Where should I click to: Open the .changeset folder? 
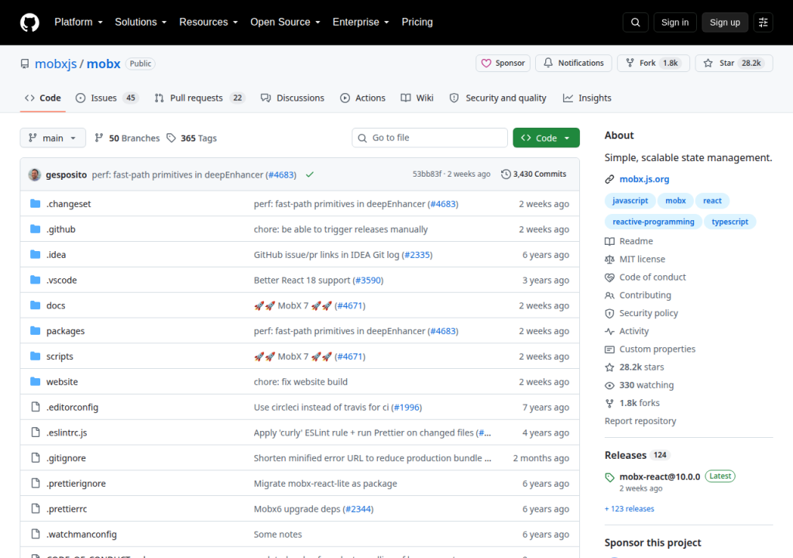pyautogui.click(x=69, y=204)
